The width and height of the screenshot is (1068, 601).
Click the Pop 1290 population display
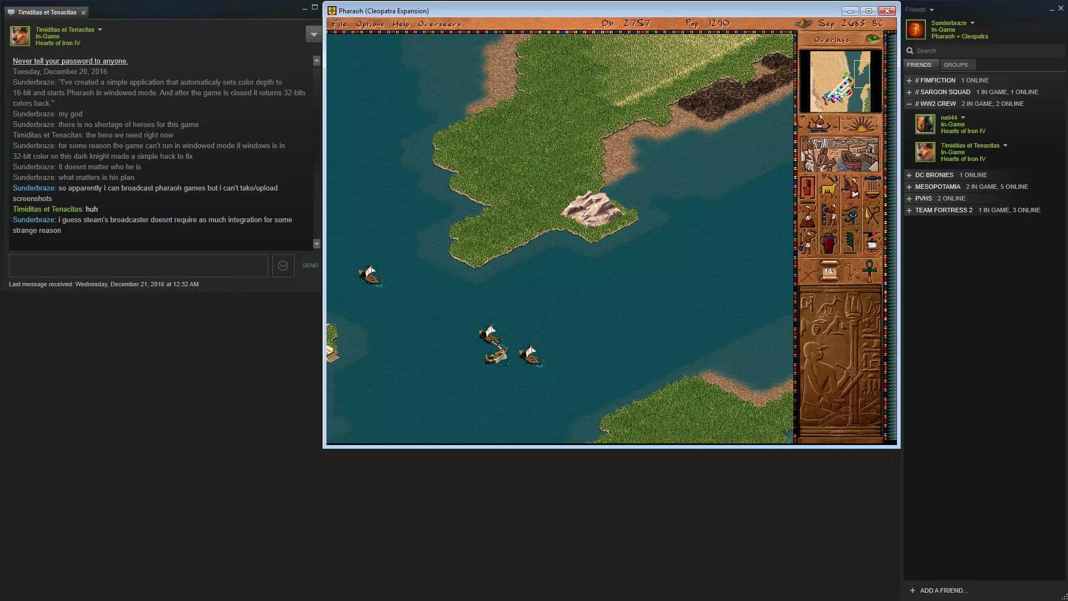click(708, 23)
